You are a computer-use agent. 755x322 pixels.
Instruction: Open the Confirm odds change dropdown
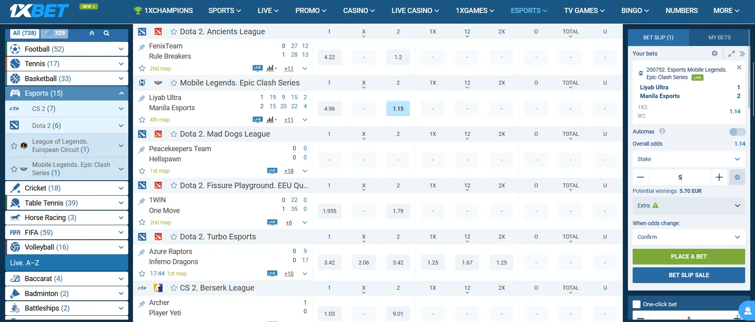pyautogui.click(x=689, y=237)
